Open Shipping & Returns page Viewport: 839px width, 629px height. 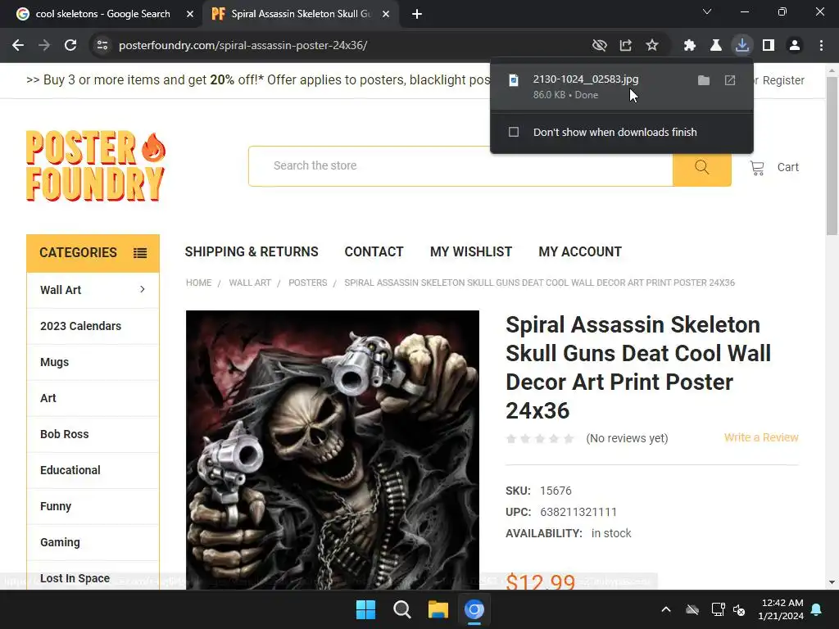[x=252, y=252]
